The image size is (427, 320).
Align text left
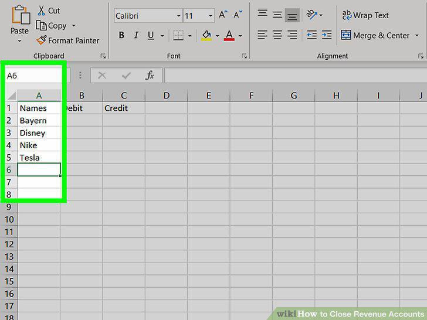point(263,35)
